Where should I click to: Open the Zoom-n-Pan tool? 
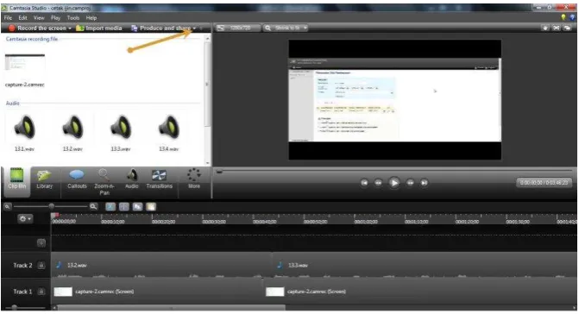coord(104,182)
